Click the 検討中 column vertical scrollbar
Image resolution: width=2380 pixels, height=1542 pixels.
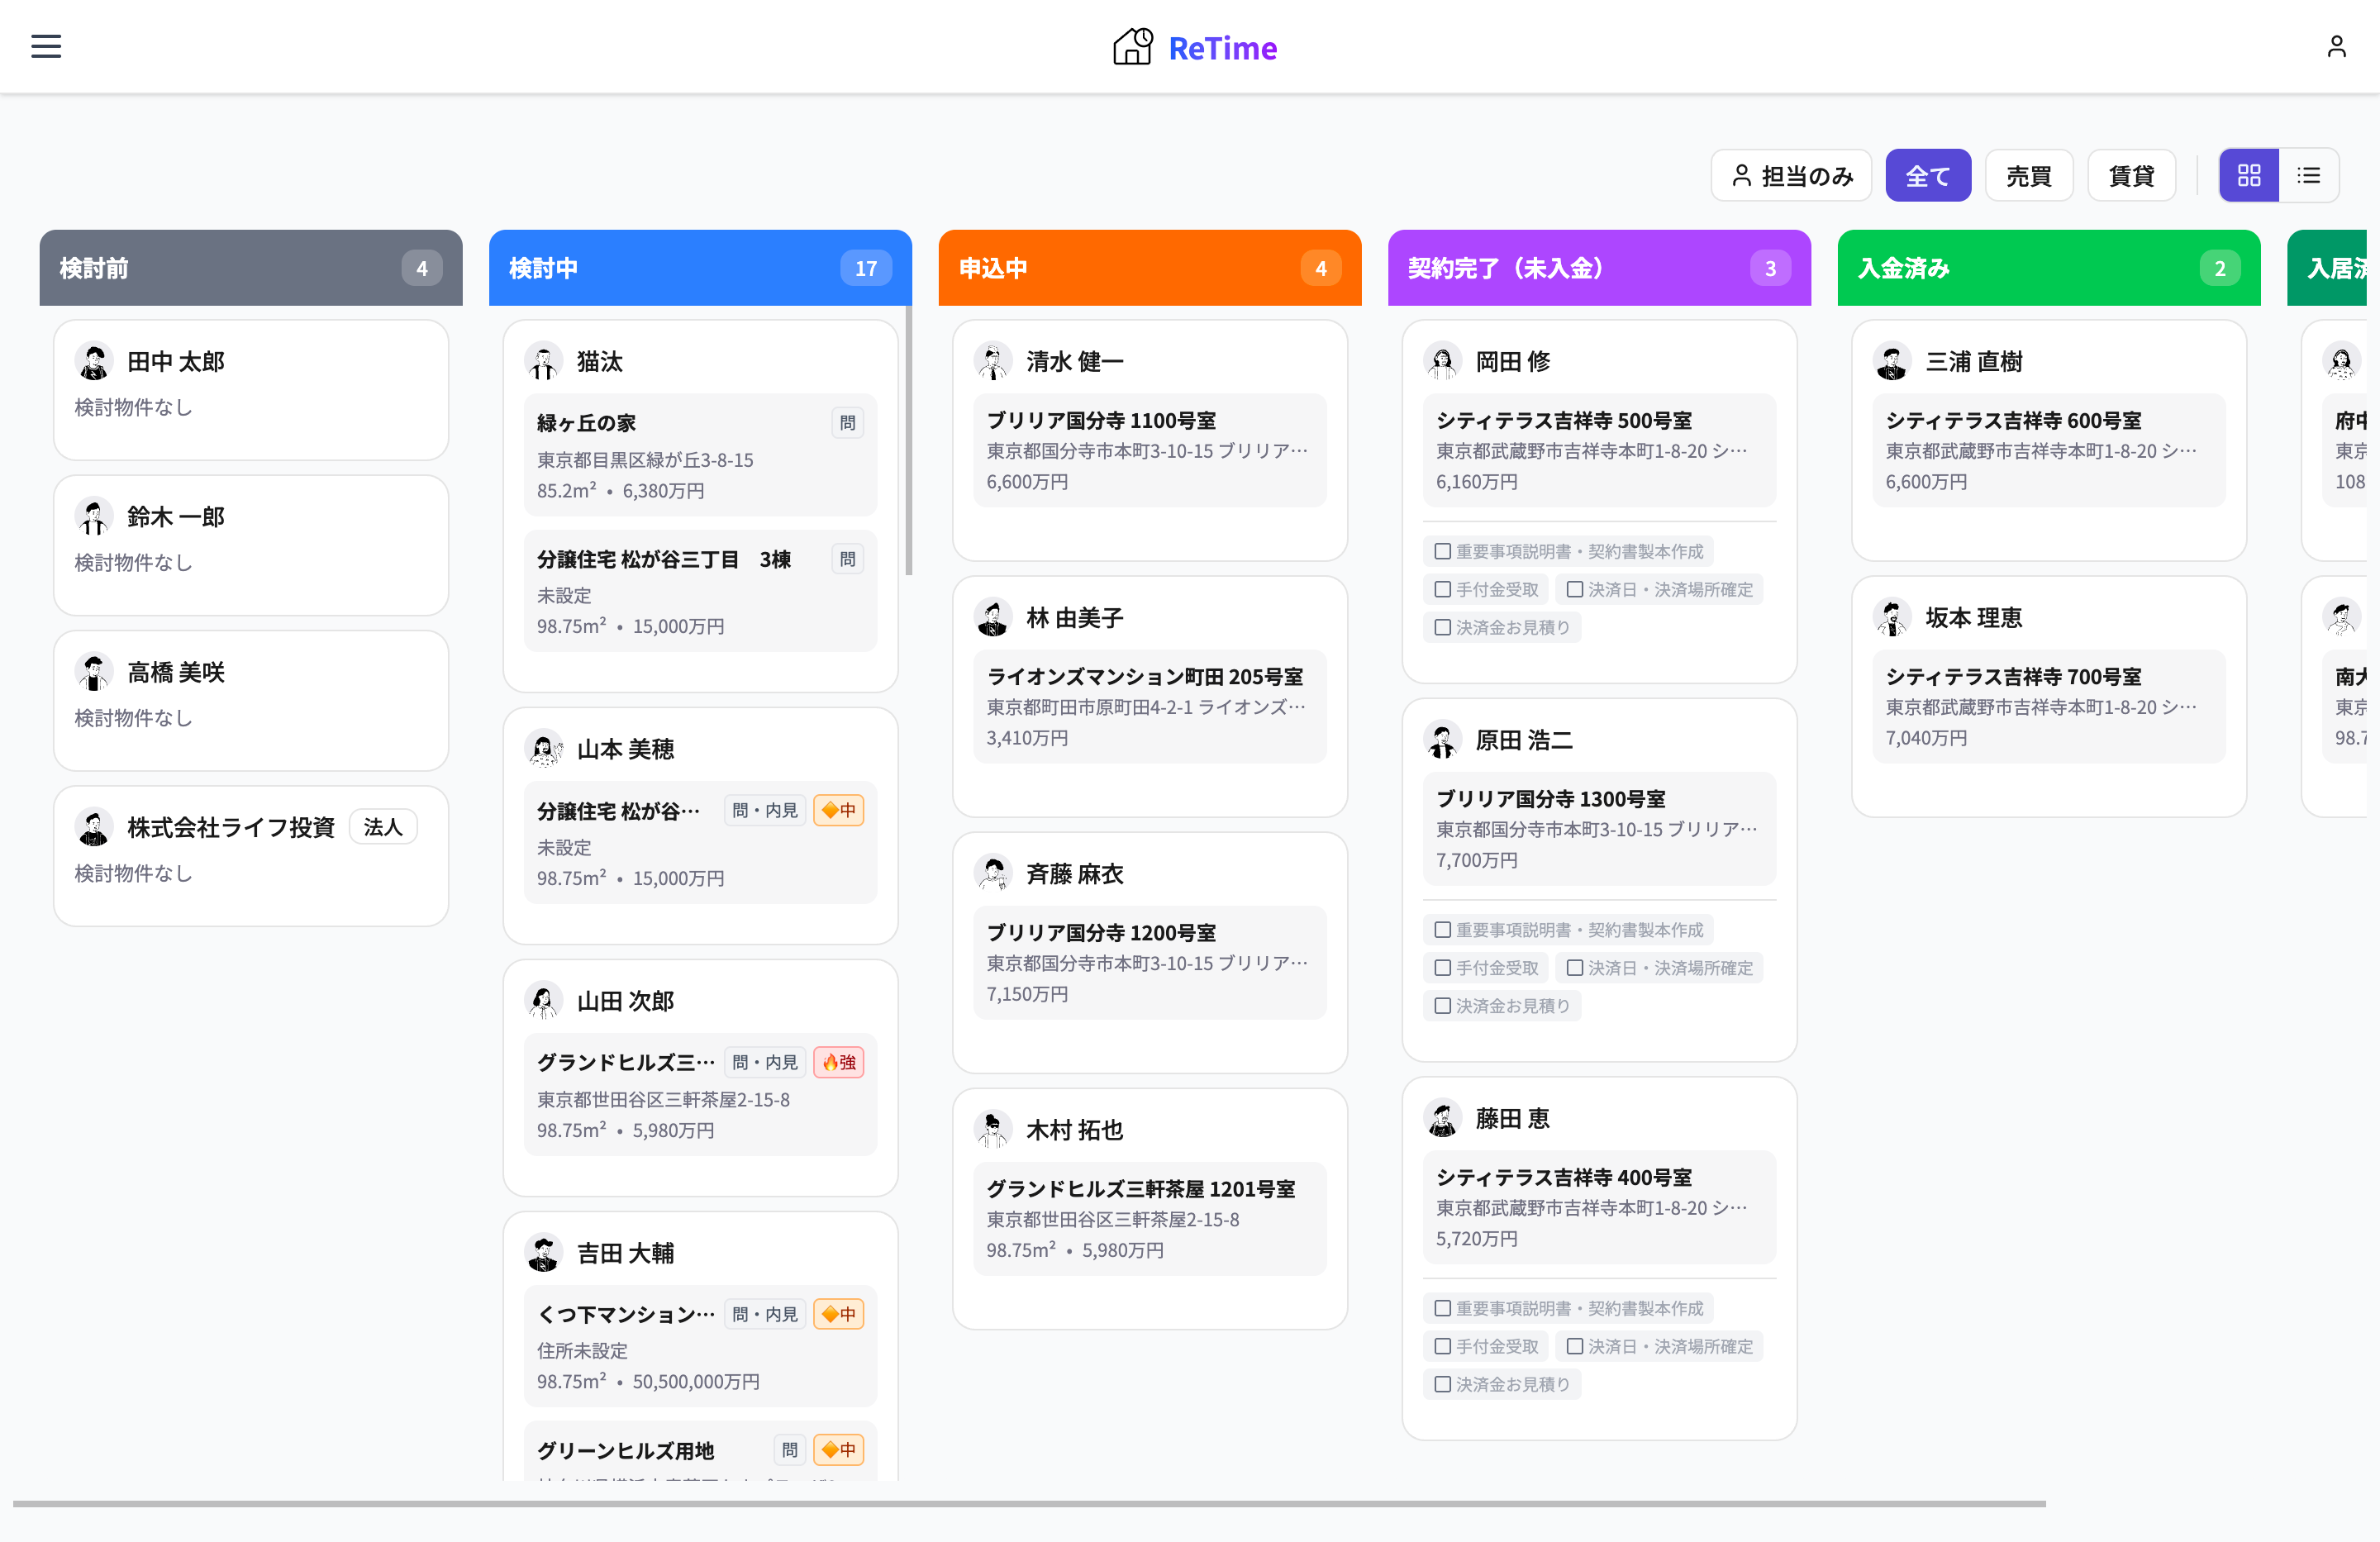pyautogui.click(x=908, y=440)
